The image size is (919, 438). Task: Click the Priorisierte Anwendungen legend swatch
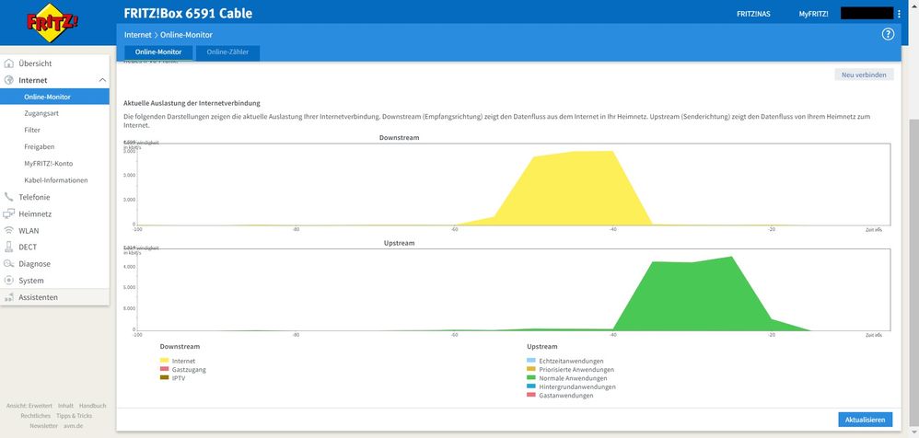point(531,370)
